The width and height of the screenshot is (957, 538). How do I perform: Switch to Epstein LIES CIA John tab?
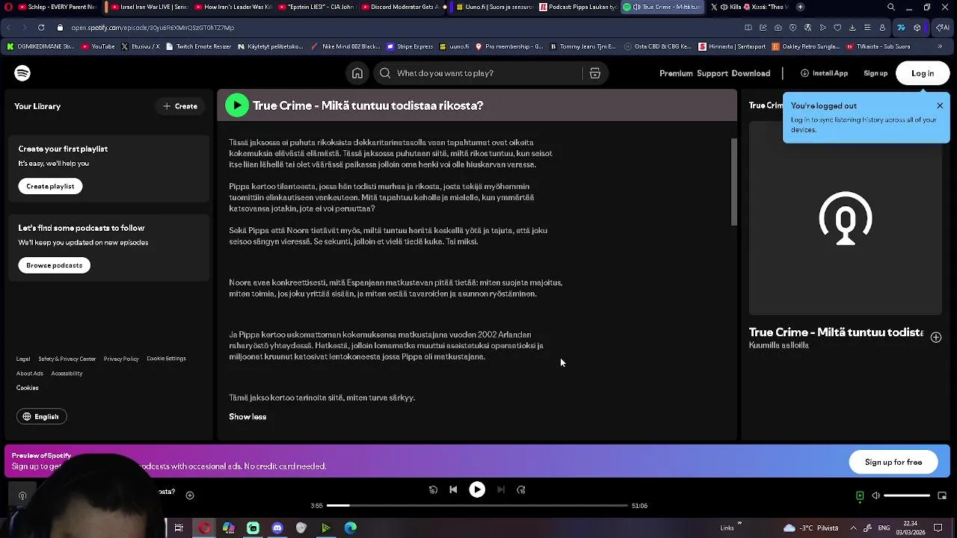(316, 7)
